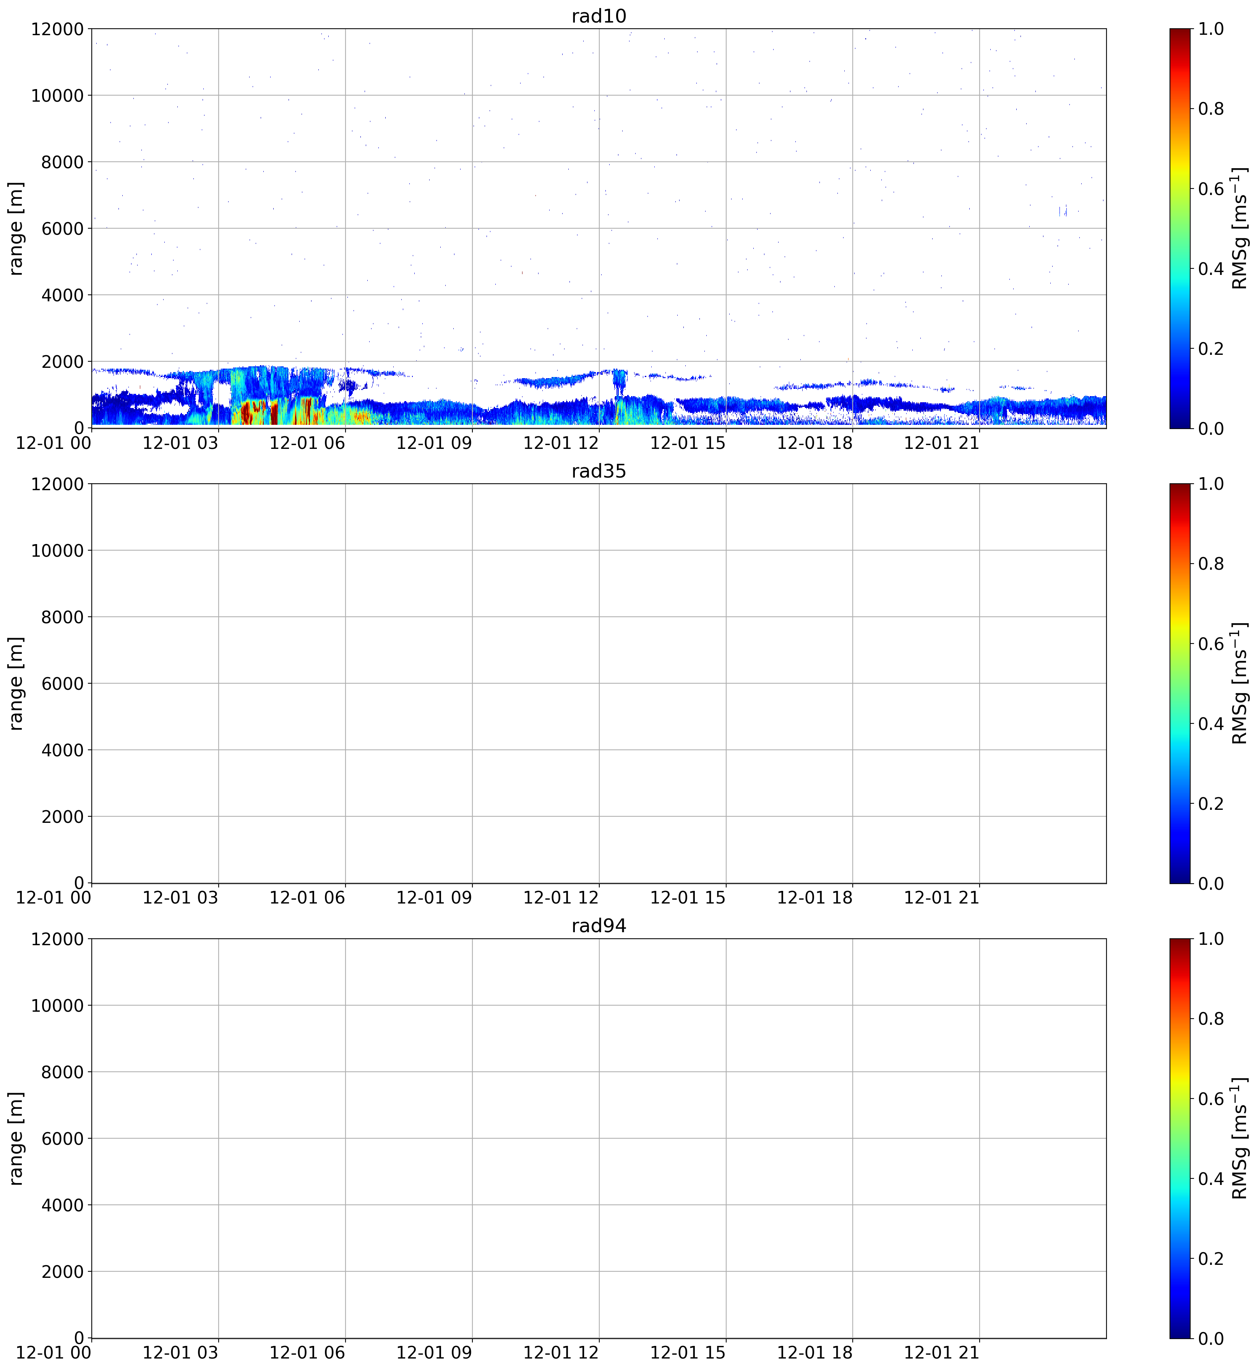This screenshot has width=1259, height=1370.
Task: Select the rad10 panel colorbar
Action: click(1180, 228)
